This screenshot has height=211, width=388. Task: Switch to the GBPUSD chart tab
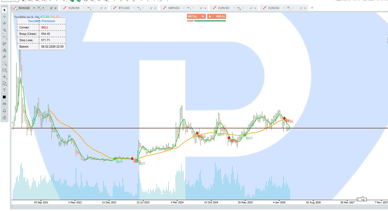pyautogui.click(x=174, y=8)
